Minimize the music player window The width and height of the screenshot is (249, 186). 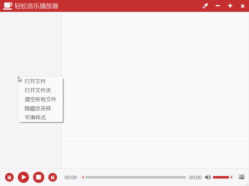point(218,6)
